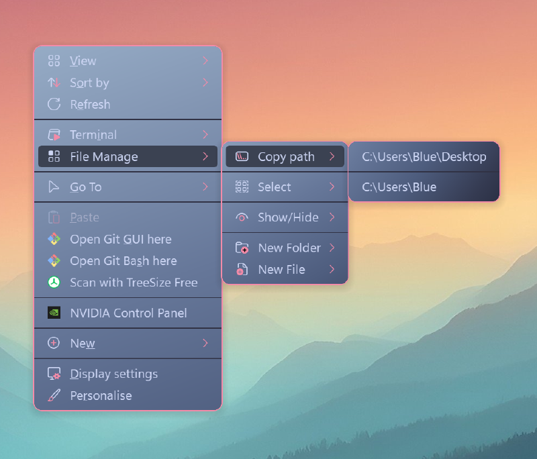Click the NVIDIA Control Panel icon

(x=54, y=313)
